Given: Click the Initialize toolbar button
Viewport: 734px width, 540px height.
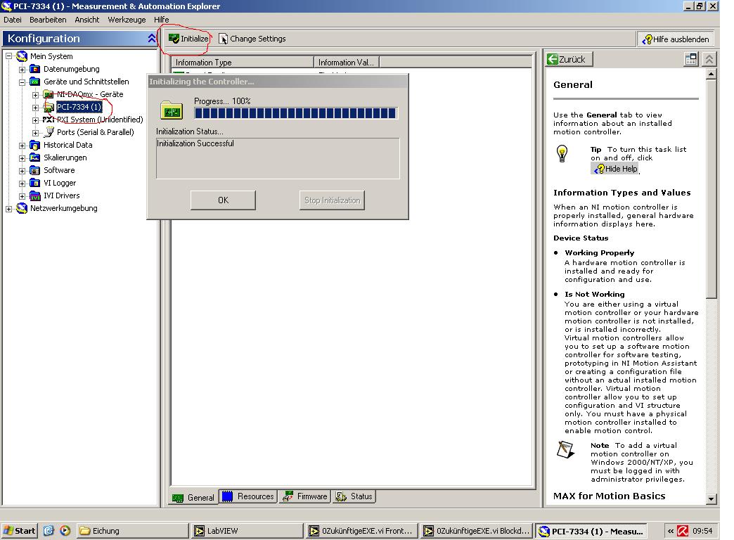Looking at the screenshot, I should 188,39.
